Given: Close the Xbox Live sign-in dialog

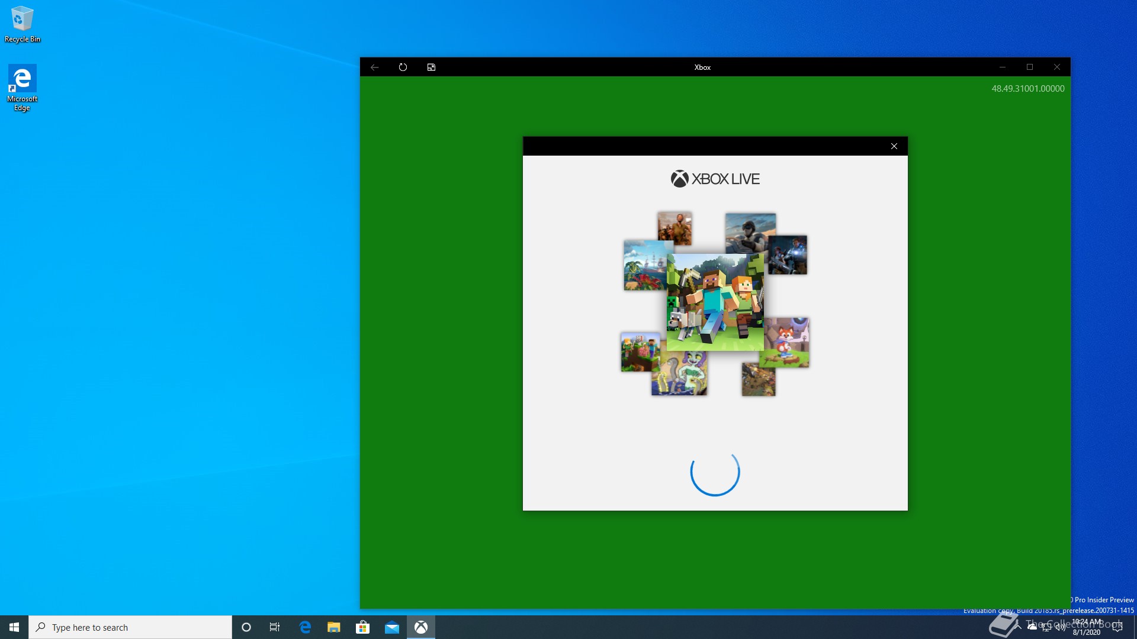Looking at the screenshot, I should [x=894, y=146].
